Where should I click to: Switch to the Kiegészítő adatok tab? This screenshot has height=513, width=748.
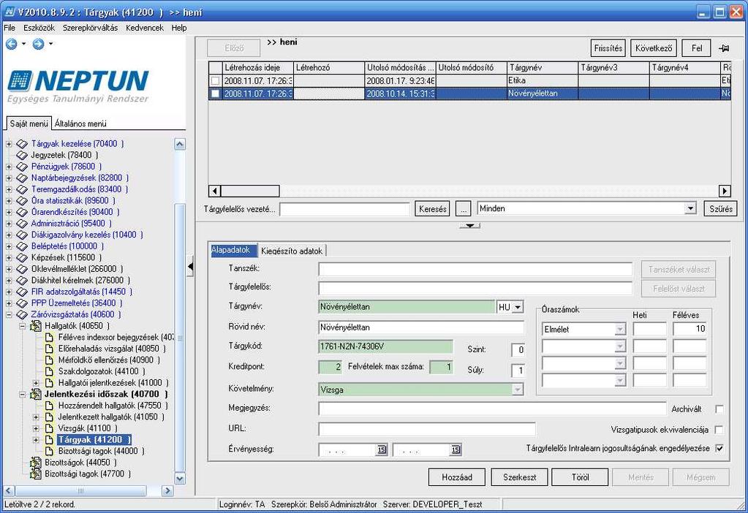tap(292, 251)
